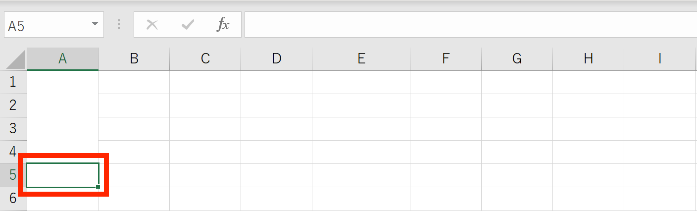This screenshot has width=697, height=211.
Task: Select cell C2
Action: point(205,105)
